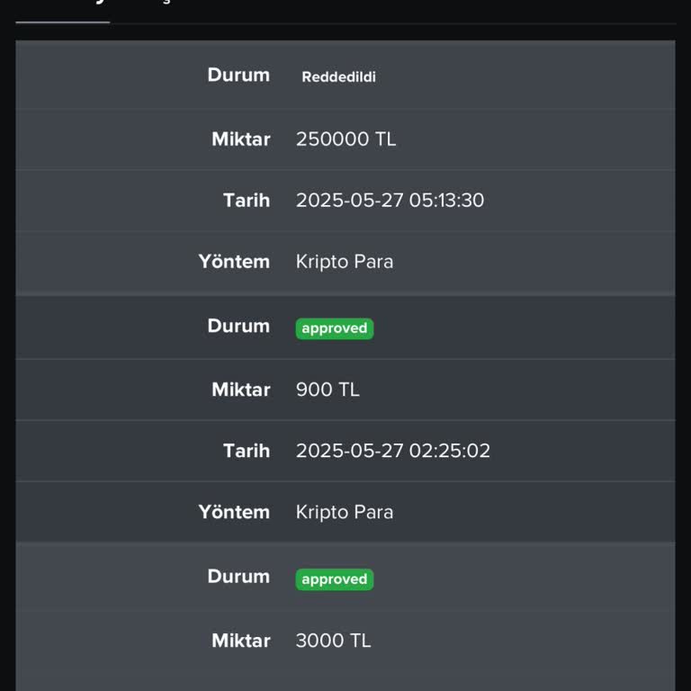Click Kripto Para in the 900 TL transaction
Viewport: 691px width, 691px height.
pyautogui.click(x=345, y=512)
